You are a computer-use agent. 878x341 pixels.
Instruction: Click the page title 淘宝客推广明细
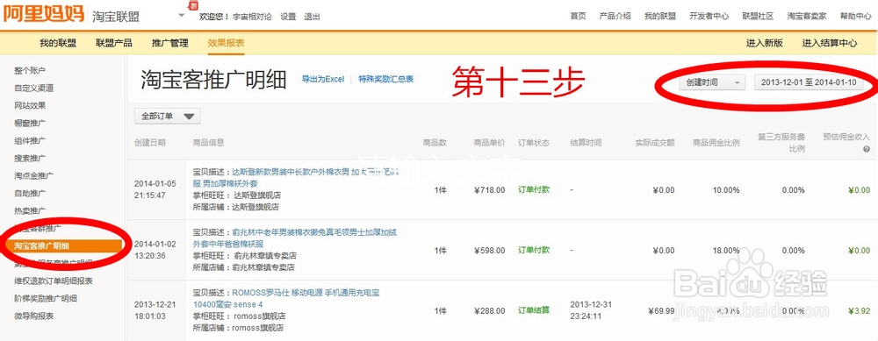pyautogui.click(x=213, y=80)
